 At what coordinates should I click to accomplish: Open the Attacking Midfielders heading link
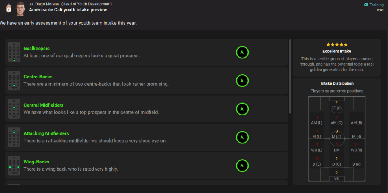[x=46, y=133]
